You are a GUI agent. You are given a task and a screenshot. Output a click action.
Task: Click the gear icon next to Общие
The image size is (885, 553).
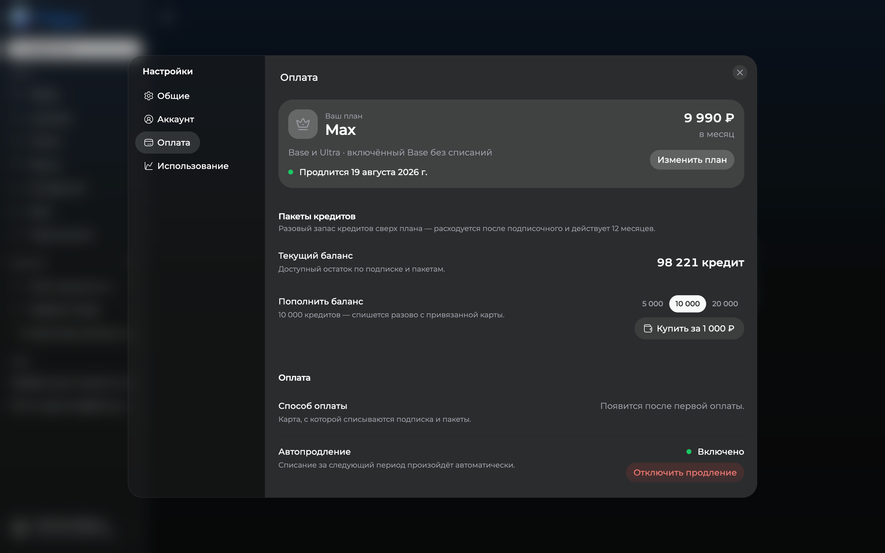pos(148,96)
